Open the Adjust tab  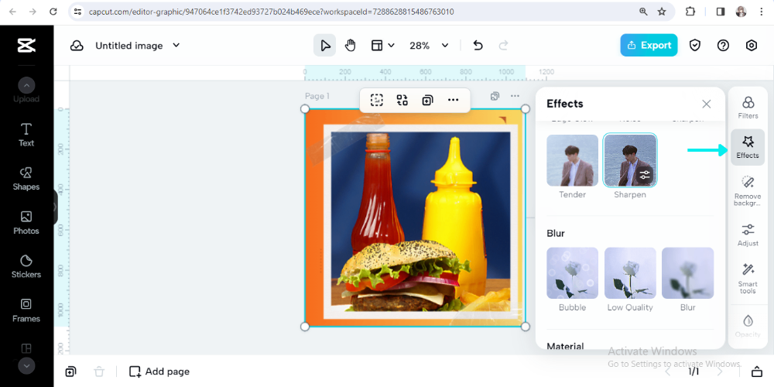pos(748,235)
